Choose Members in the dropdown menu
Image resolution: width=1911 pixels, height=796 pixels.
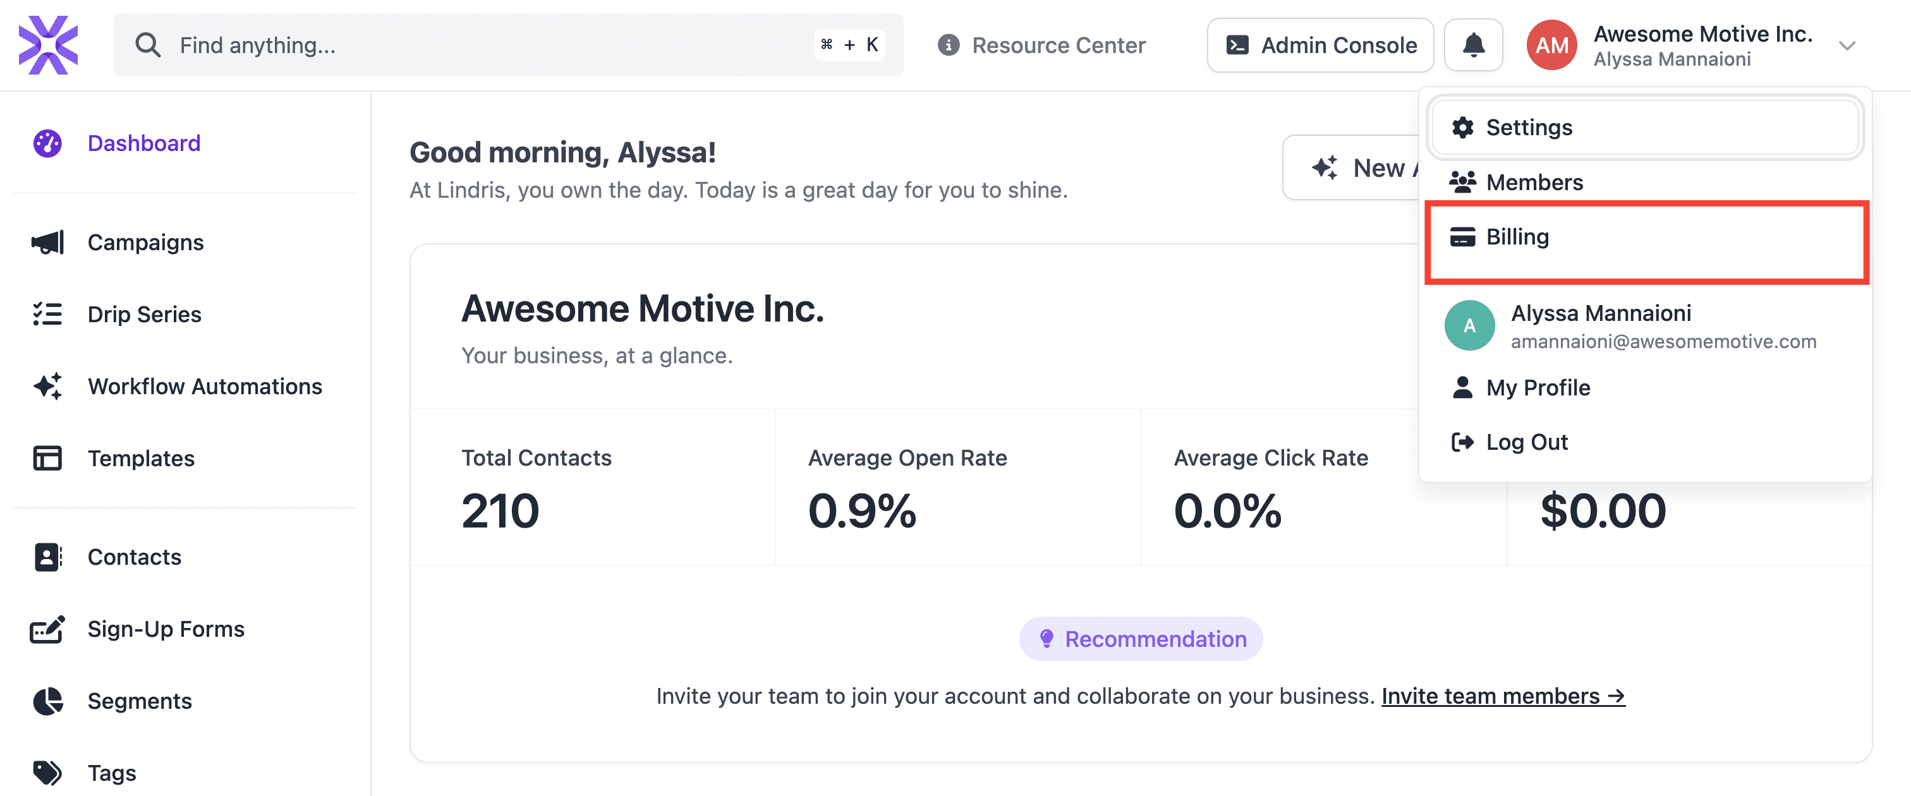[1533, 182]
